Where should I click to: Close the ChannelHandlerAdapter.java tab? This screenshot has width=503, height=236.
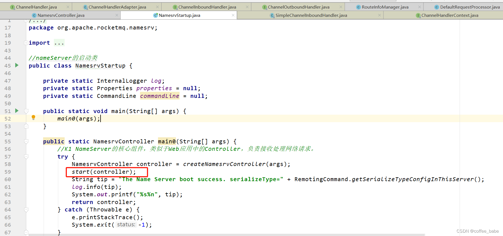point(157,7)
